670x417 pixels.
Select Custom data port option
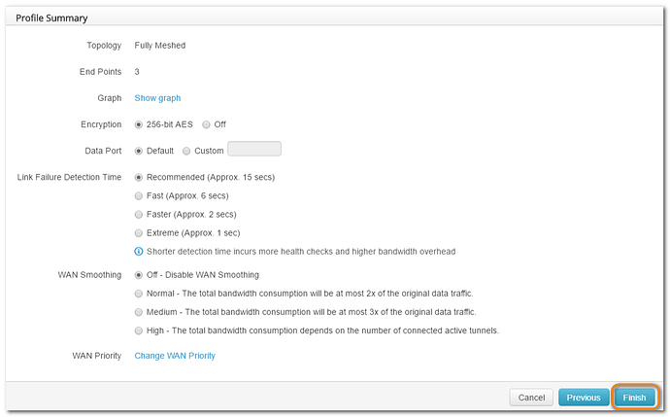coord(186,151)
